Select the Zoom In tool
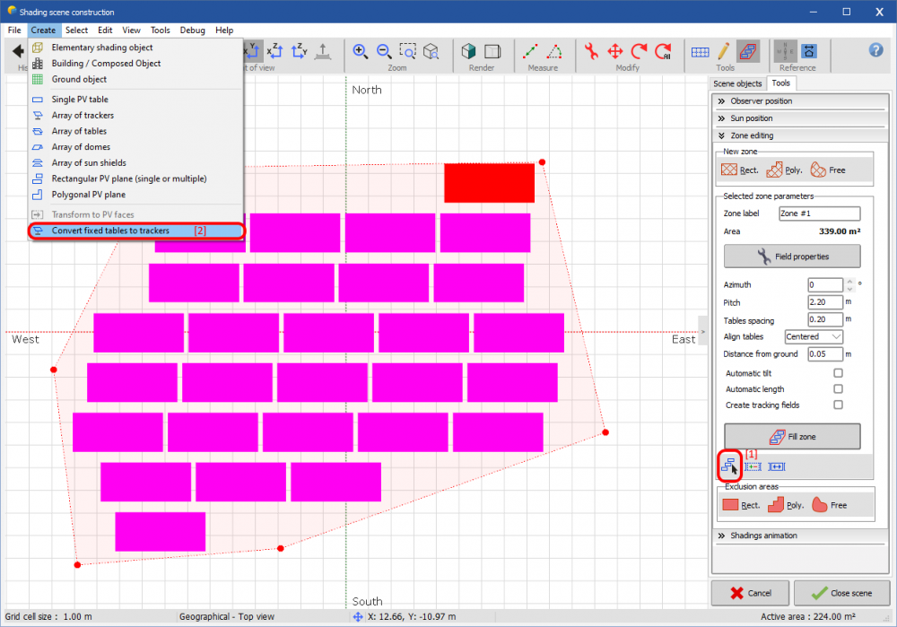The image size is (897, 627). point(361,51)
